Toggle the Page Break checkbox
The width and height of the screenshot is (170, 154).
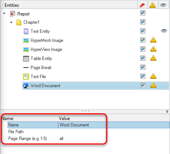[x=143, y=67]
